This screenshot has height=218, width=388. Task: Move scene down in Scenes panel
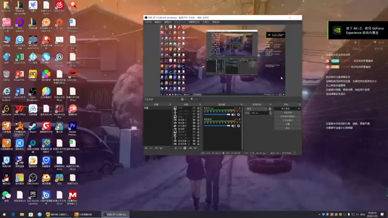click(x=161, y=148)
